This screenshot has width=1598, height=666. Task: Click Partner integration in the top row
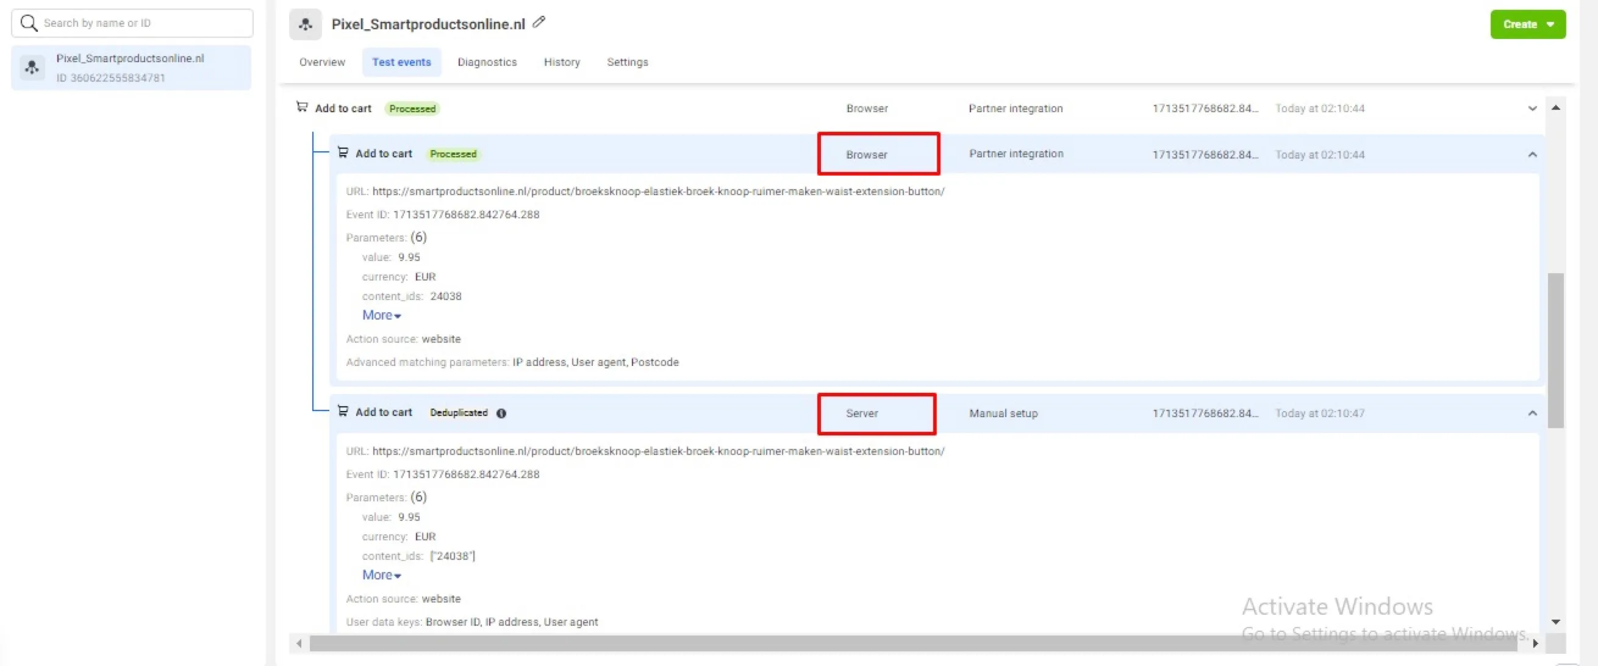coord(1016,108)
